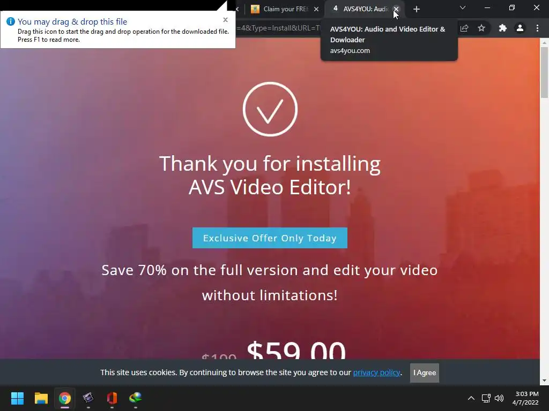
Task: Click the 'Save 70% on the full version' text
Action: 270,283
